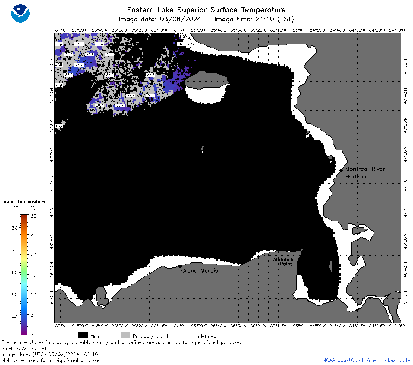Click the 30 value on Celsius scale

coord(33,216)
